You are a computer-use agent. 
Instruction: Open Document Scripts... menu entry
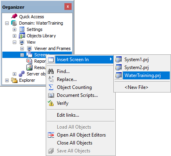tap(81, 95)
